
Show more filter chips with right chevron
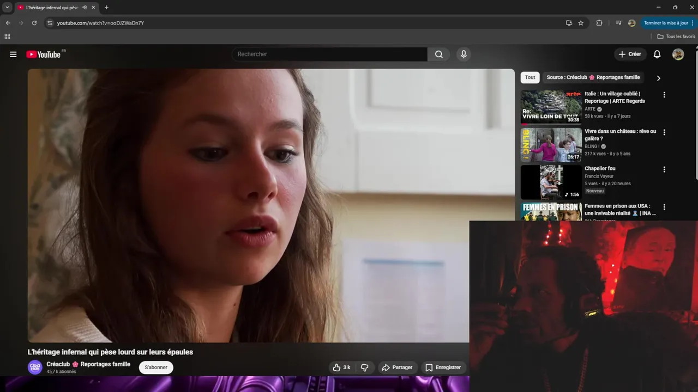pyautogui.click(x=658, y=78)
